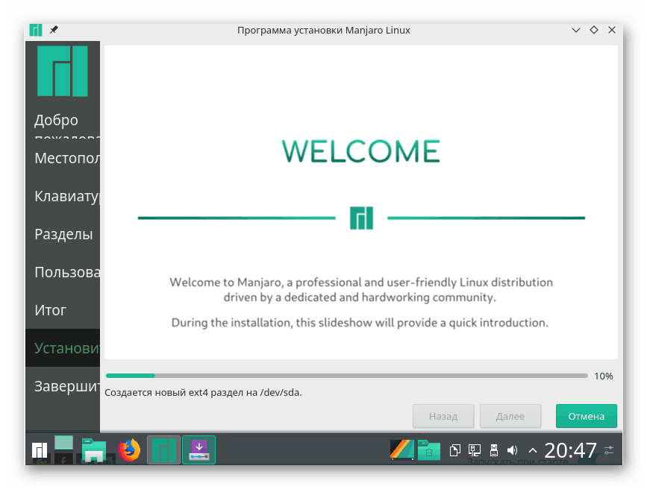Select the 'Завершить' sidebar step
This screenshot has width=647, height=489.
coord(63,386)
